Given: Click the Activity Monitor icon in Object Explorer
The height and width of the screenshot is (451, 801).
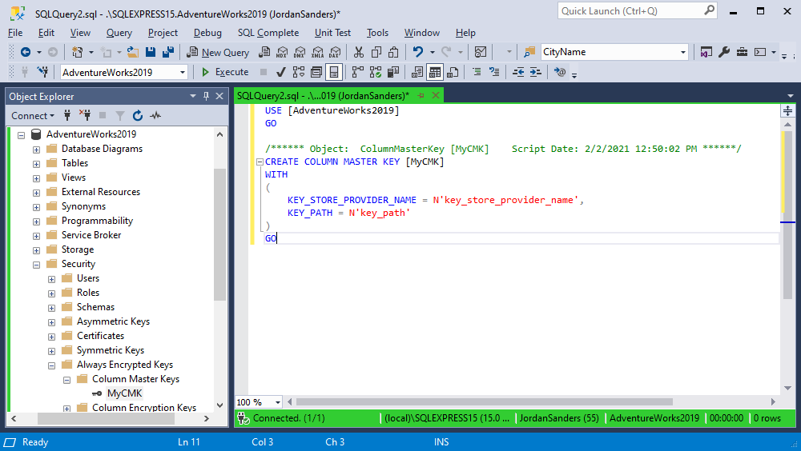Looking at the screenshot, I should point(155,116).
